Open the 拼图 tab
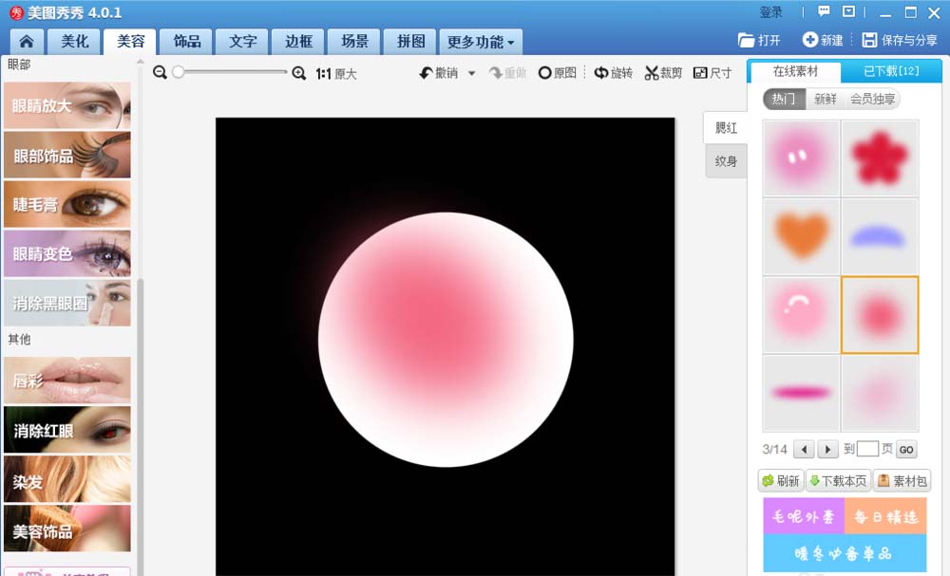The width and height of the screenshot is (950, 576). [410, 42]
